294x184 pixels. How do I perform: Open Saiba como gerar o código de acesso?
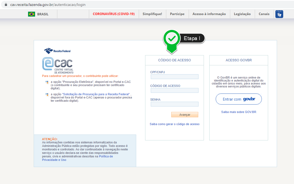tap(175, 124)
